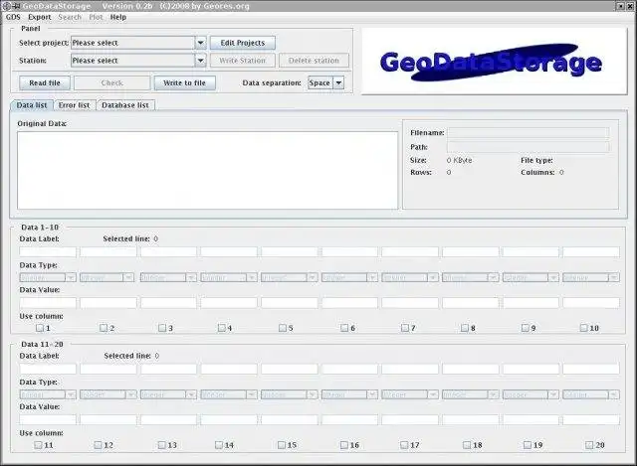
Task: Enable Use column 8 checkbox
Action: (465, 328)
